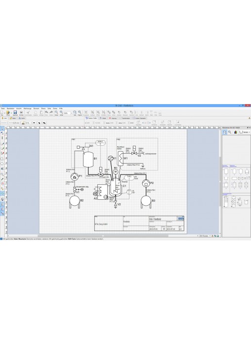Click the vertical scrollbar of the drawing area

click(x=220, y=182)
